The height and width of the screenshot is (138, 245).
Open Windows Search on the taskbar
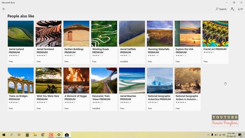point(11,135)
